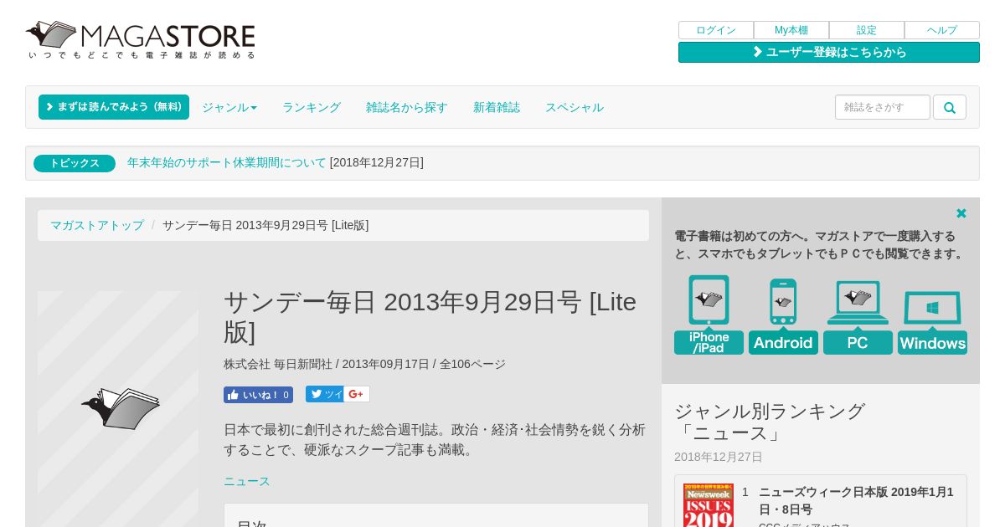Go to マガストアトップ breadcrumb link
The width and height of the screenshot is (1005, 527).
pyautogui.click(x=97, y=225)
